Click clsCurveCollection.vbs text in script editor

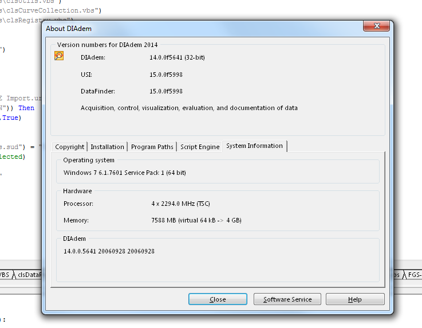pyautogui.click(x=50, y=10)
